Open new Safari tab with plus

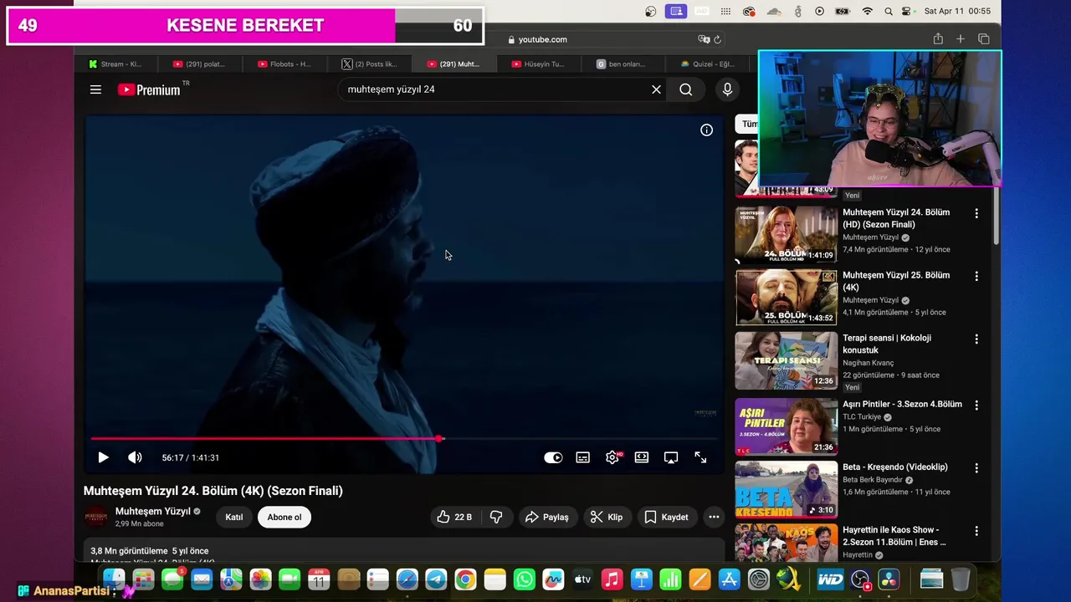click(x=961, y=39)
